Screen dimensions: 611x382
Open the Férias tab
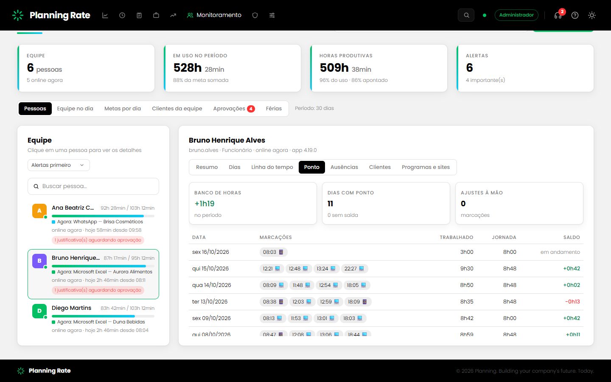pyautogui.click(x=274, y=109)
